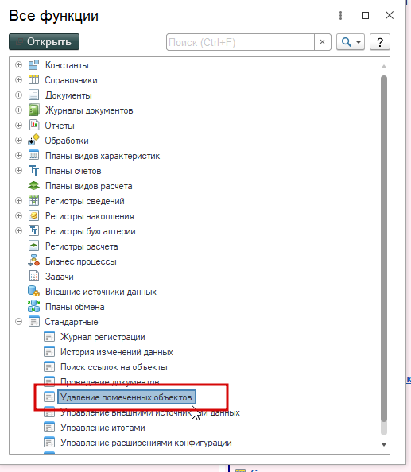Click the Задачи list icon
Viewport: 411px width, 472px height.
coord(33,276)
